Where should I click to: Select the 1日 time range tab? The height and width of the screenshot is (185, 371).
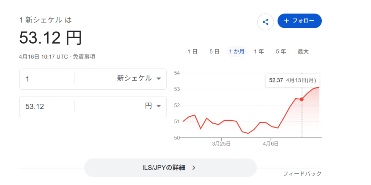pyautogui.click(x=192, y=52)
